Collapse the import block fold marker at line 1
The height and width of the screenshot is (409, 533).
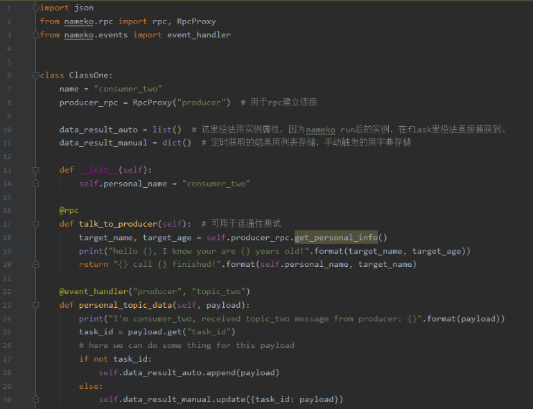coord(35,8)
